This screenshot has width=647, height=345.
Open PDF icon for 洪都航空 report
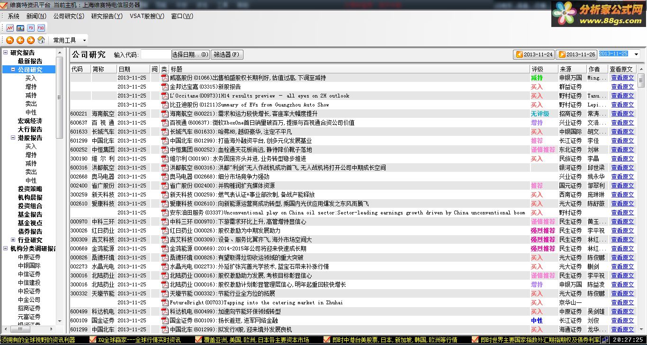[165, 168]
